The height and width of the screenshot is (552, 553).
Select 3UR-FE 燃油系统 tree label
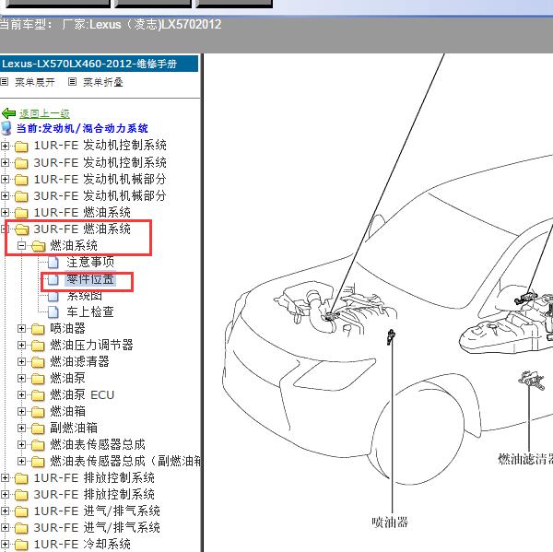[x=82, y=229]
